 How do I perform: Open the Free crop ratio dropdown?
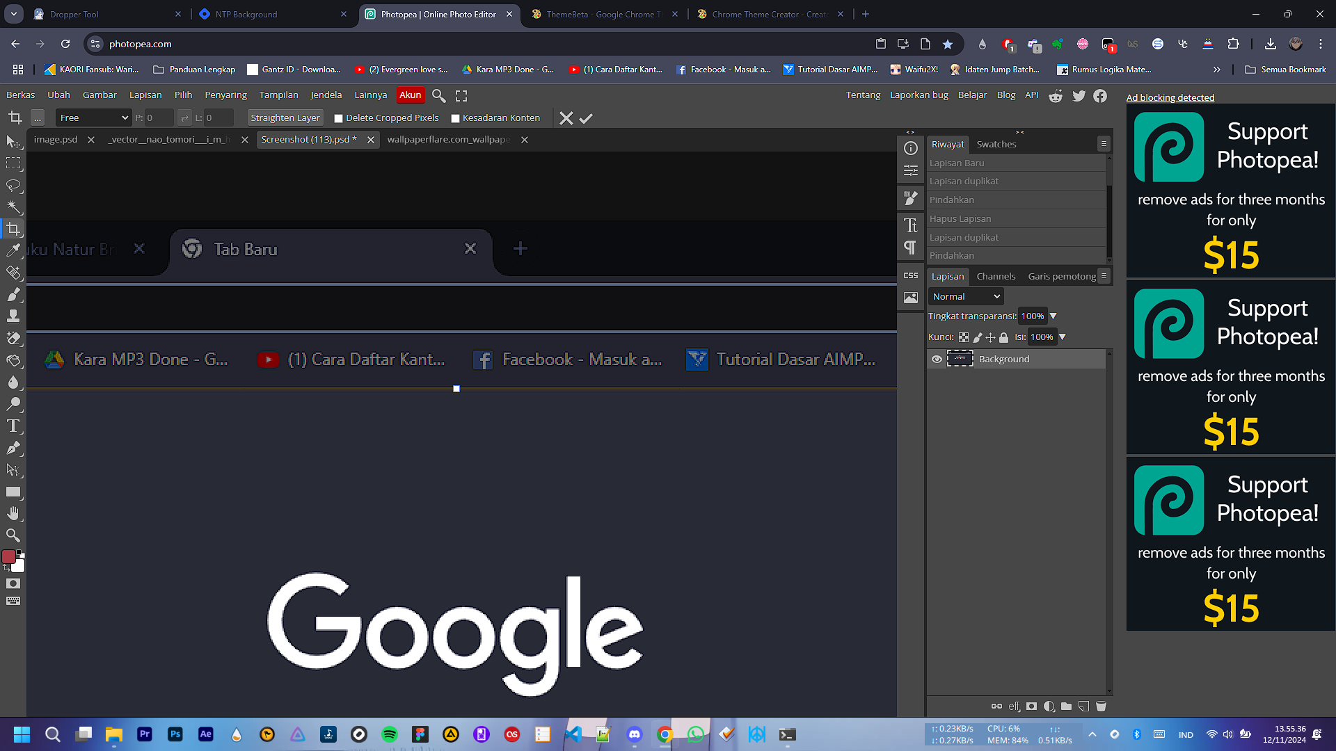(93, 118)
